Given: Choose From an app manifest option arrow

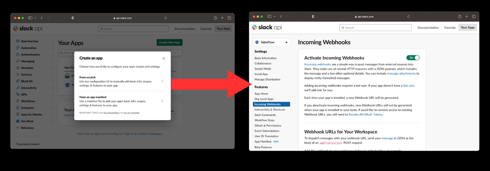Looking at the screenshot, I should point(162,101).
